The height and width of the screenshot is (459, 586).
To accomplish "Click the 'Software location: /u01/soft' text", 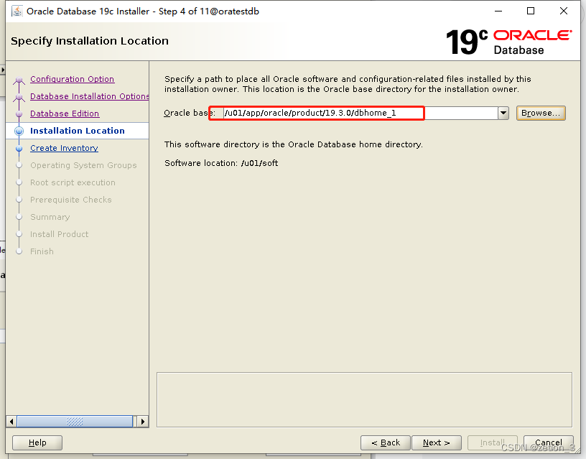I will point(221,163).
